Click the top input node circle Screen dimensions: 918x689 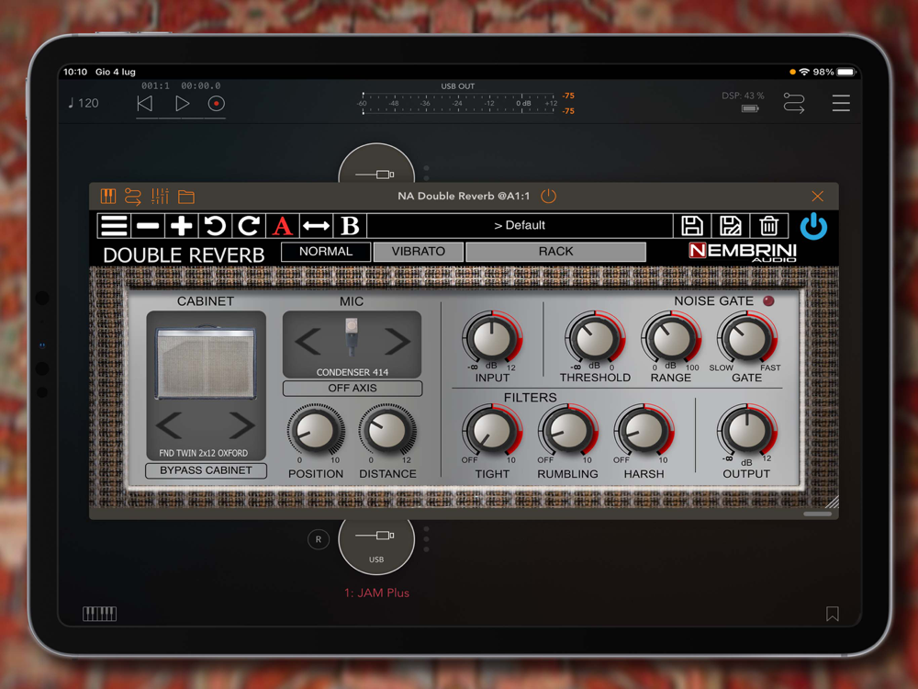click(376, 164)
